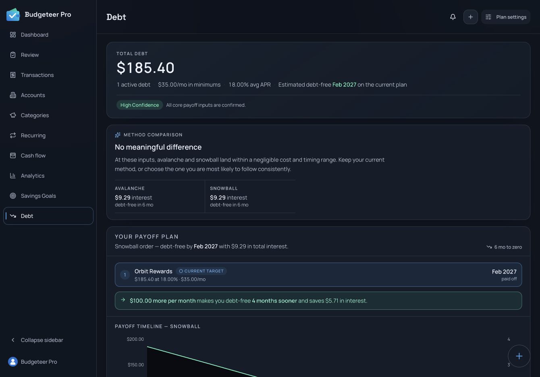Click the No meaningful difference heading
The height and width of the screenshot is (377, 540).
pyautogui.click(x=158, y=147)
